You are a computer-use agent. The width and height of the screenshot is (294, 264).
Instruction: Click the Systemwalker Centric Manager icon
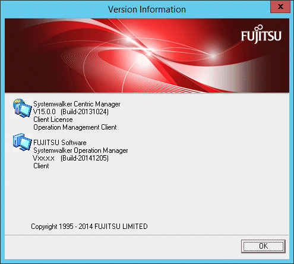pos(23,108)
